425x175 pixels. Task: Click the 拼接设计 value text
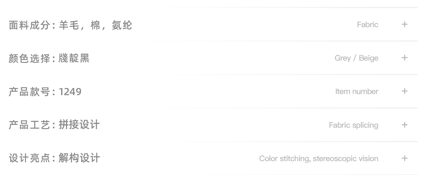click(79, 125)
